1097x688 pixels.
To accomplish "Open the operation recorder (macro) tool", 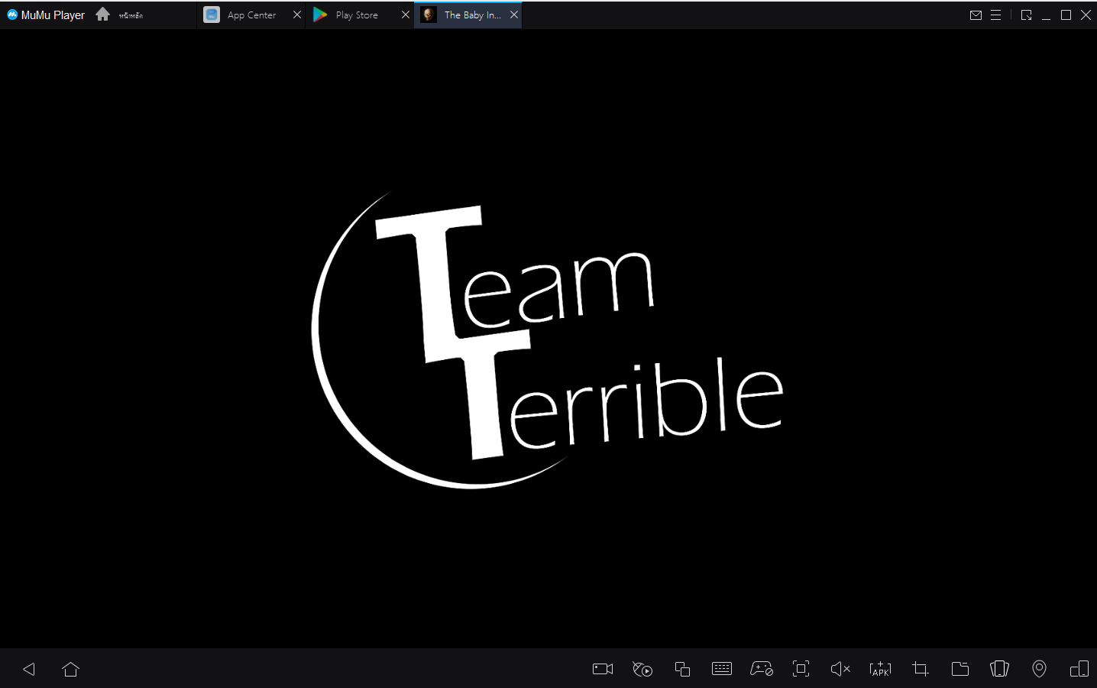I will (642, 669).
